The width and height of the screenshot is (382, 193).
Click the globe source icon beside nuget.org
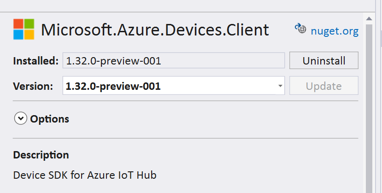click(300, 29)
